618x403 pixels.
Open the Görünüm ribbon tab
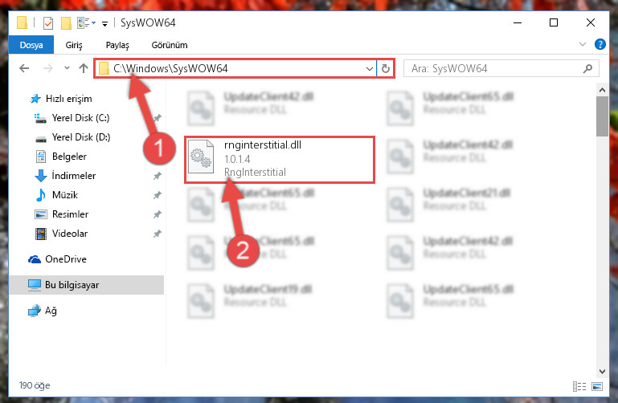[170, 45]
